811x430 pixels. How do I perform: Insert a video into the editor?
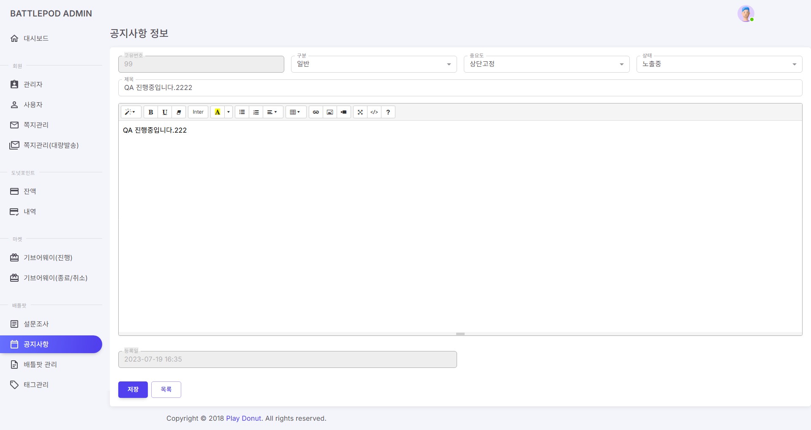pos(344,112)
